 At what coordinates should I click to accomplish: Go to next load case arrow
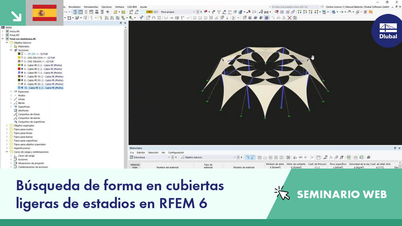click(x=201, y=12)
